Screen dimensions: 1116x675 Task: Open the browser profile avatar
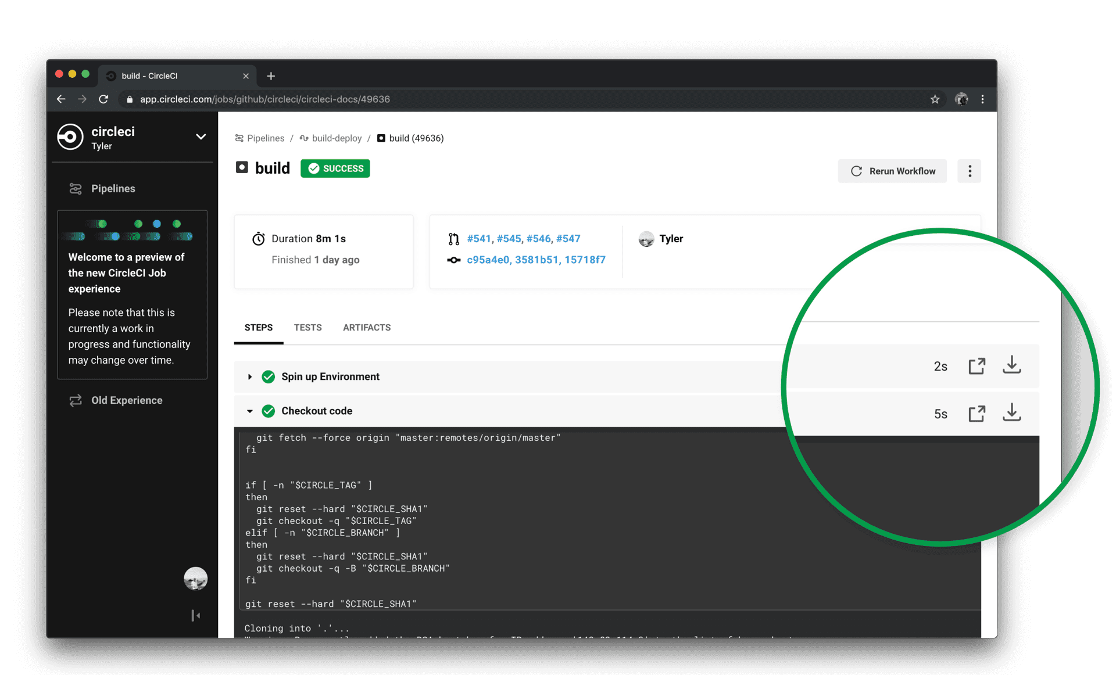point(961,99)
